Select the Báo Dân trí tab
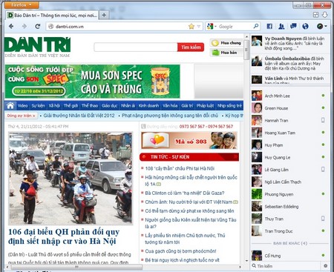Viewport: 334px width, 272px height. click(52, 16)
